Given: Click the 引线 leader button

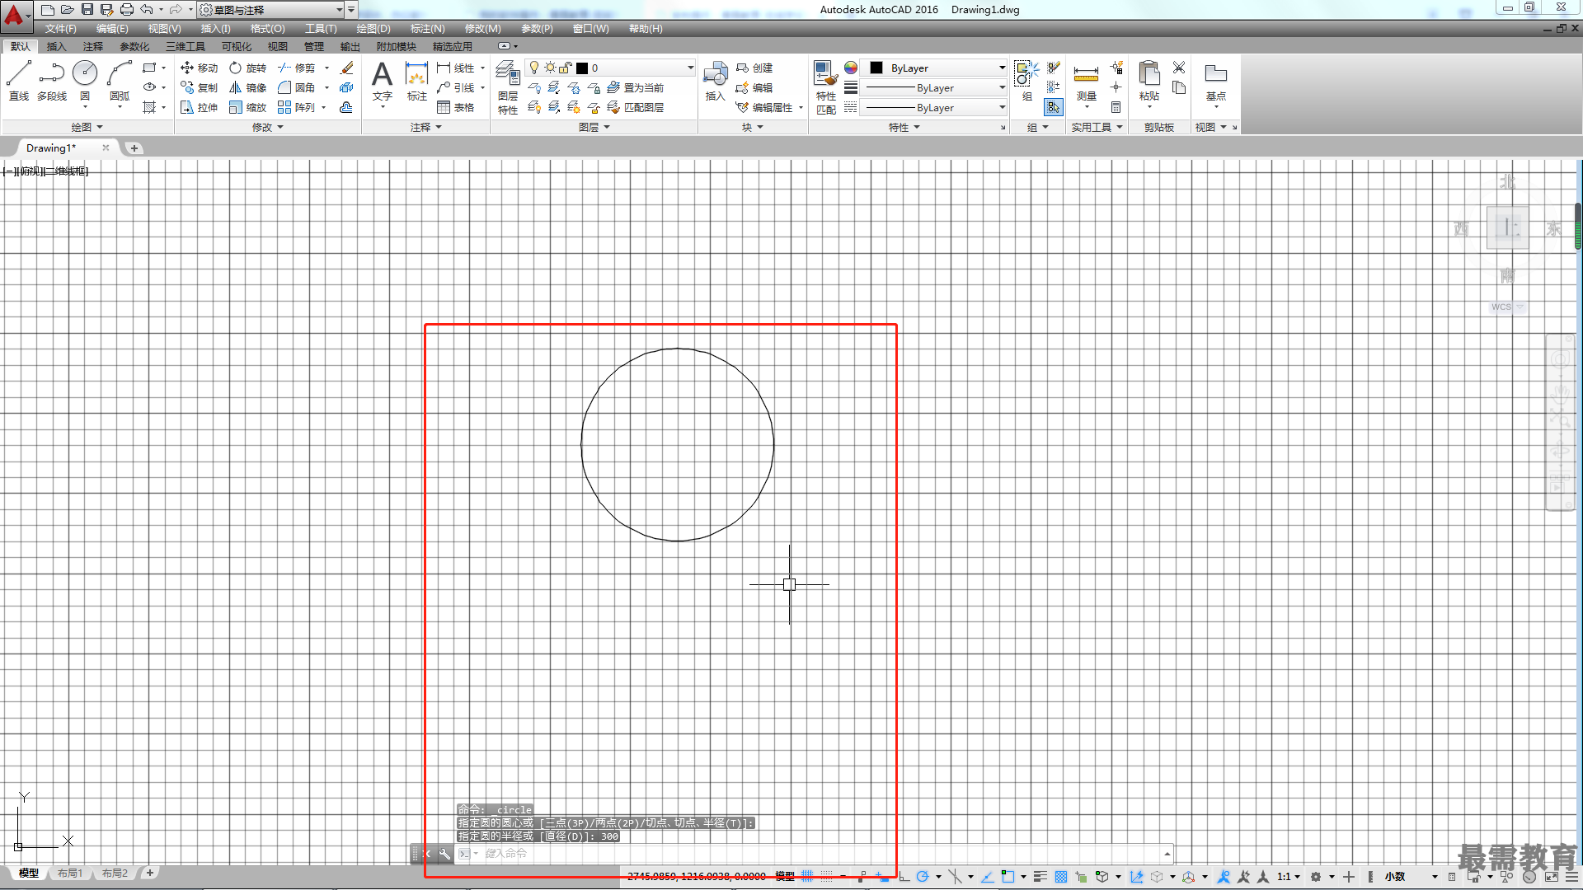Looking at the screenshot, I should pos(455,87).
